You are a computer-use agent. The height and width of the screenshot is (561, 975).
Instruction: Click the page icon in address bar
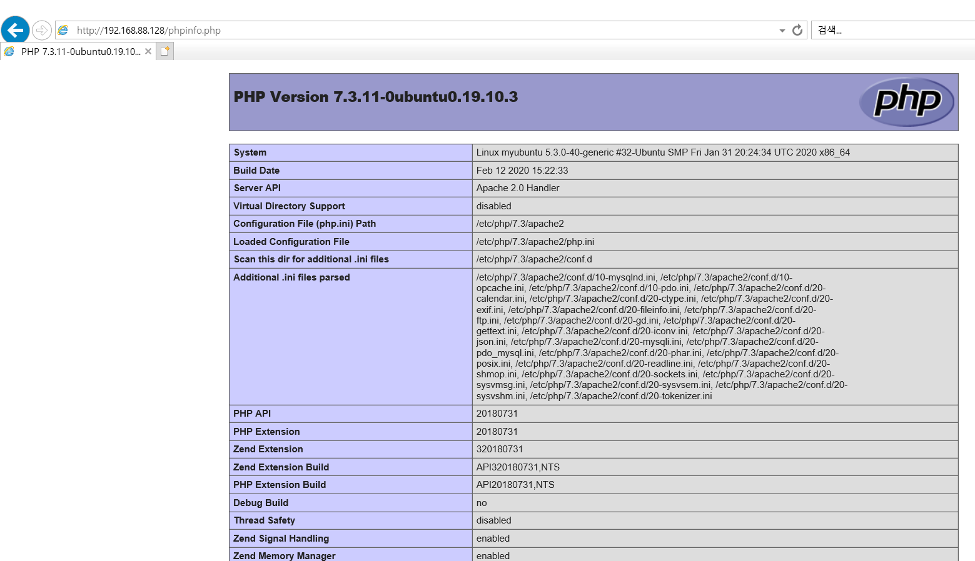click(63, 30)
